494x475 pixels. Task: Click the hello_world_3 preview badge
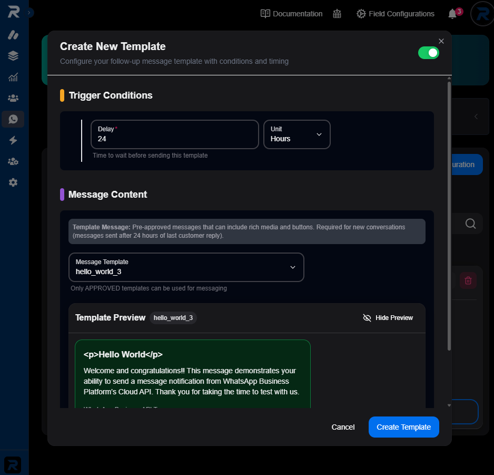173,317
